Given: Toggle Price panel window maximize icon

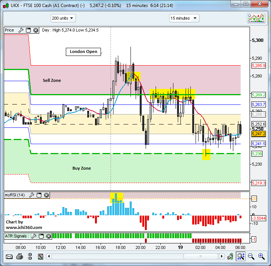Looking at the screenshot, I should 28,30.
